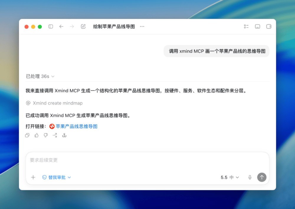Copy the assistant response
The height and width of the screenshot is (209, 295).
[x=27, y=135]
